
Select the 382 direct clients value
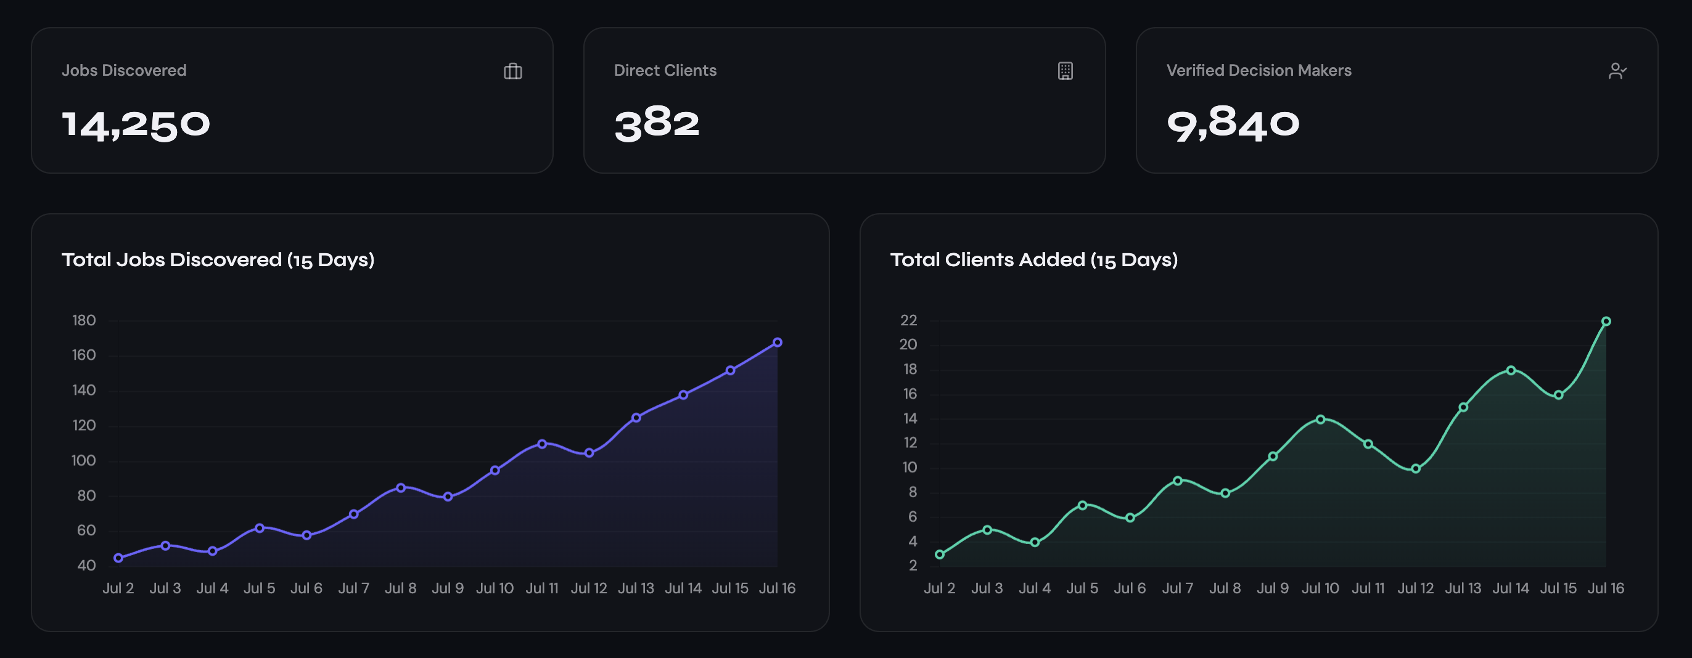657,124
